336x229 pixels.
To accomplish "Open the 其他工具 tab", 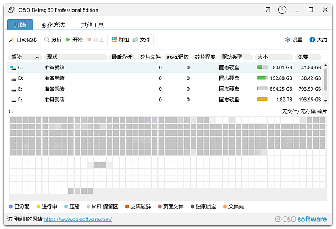I will pos(92,25).
